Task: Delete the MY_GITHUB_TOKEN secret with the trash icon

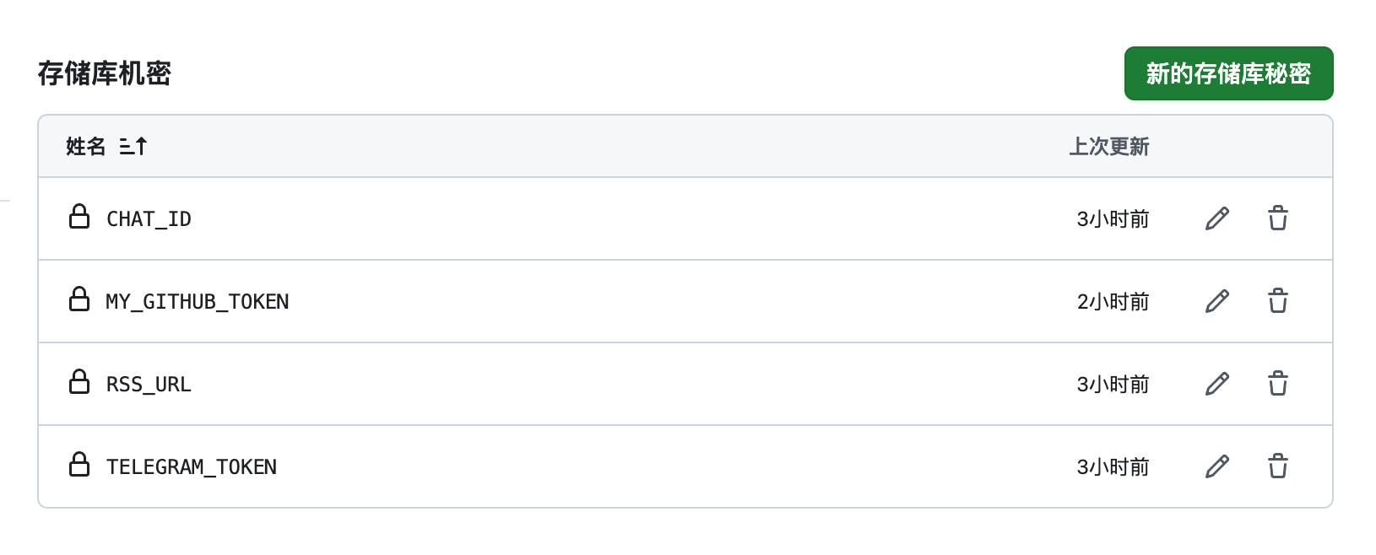Action: click(1277, 301)
